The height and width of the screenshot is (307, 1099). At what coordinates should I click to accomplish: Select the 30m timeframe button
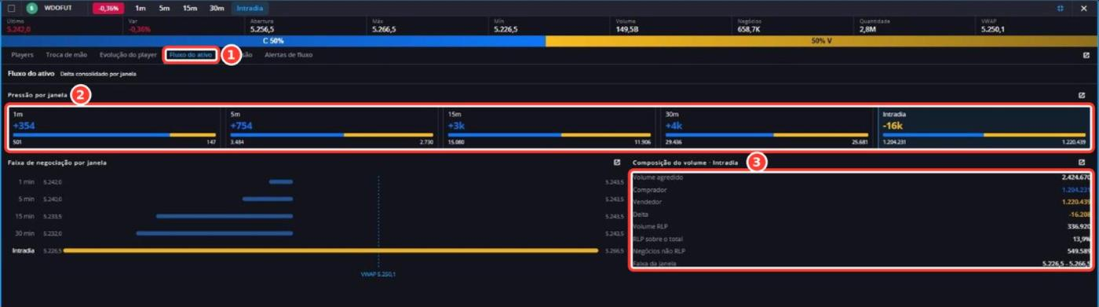coord(217,8)
